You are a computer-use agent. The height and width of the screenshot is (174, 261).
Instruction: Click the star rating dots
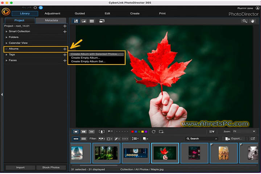coord(122,132)
